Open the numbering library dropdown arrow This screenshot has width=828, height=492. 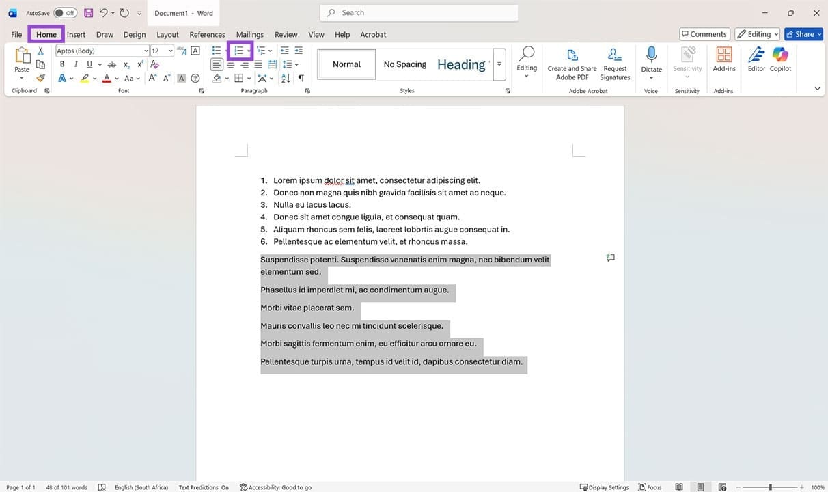coord(247,50)
